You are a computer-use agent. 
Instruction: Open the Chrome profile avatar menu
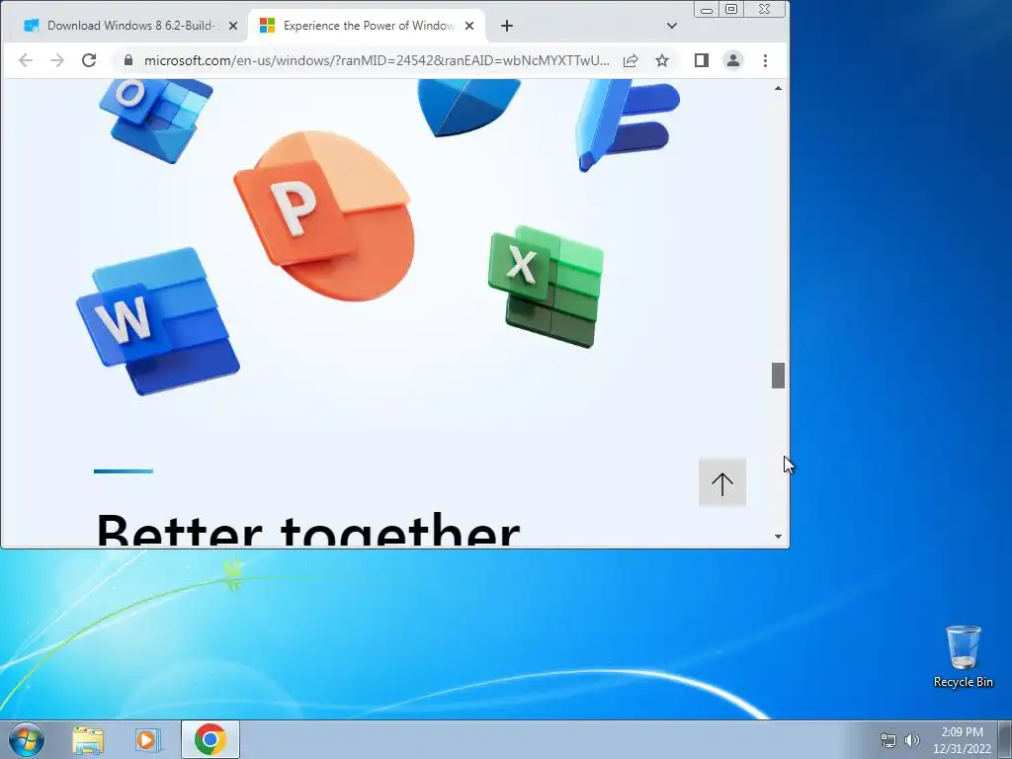pyautogui.click(x=733, y=60)
